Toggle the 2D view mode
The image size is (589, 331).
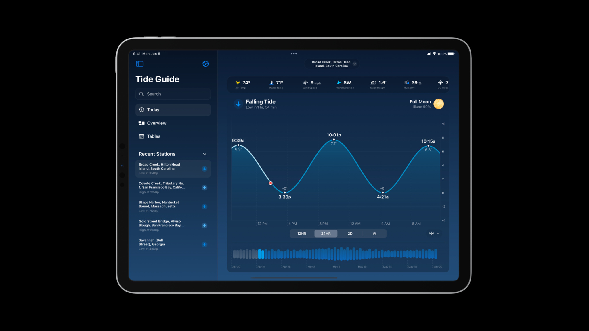point(349,233)
